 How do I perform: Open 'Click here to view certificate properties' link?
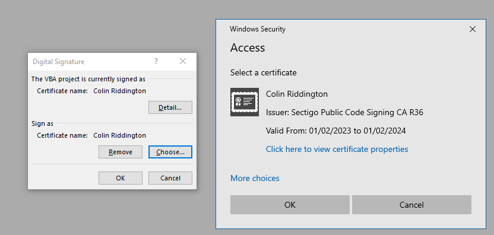pos(337,149)
